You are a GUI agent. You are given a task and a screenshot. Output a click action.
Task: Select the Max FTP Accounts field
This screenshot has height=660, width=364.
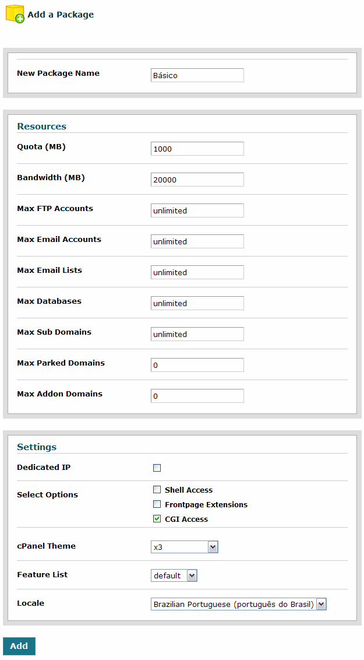tap(197, 210)
